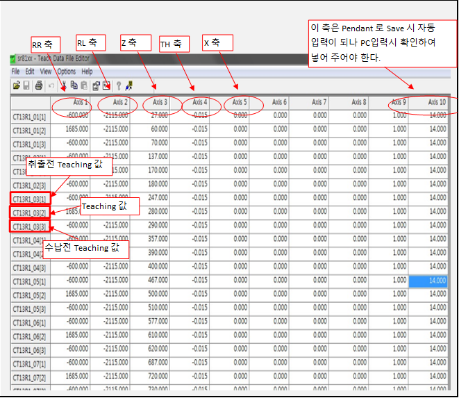Click the properties icon after Paste
Image resolution: width=459 pixels, height=398 pixels.
[96, 85]
